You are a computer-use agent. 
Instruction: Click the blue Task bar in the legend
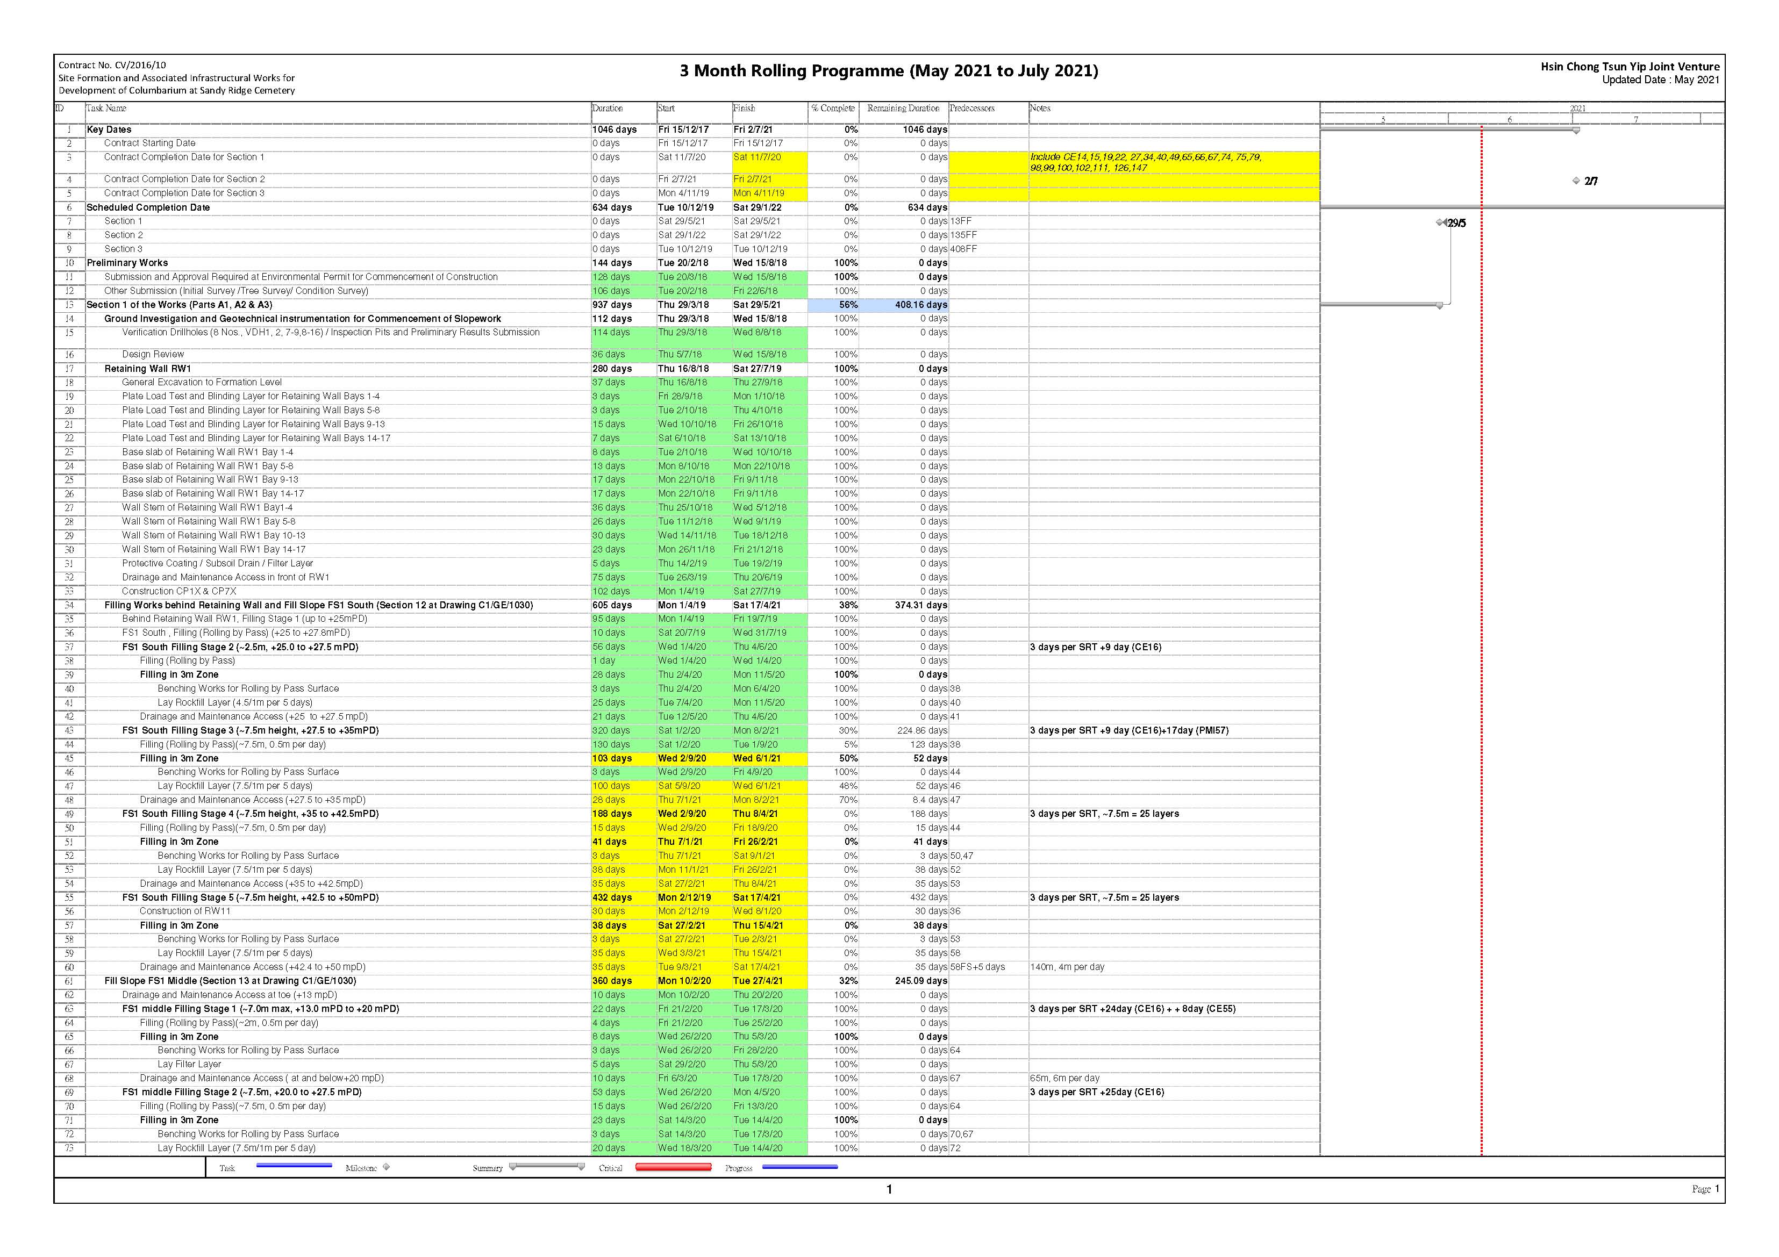tap(295, 1165)
